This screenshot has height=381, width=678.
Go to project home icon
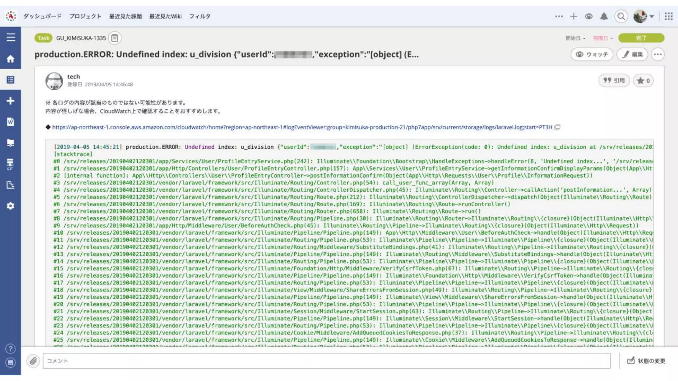coord(11,59)
